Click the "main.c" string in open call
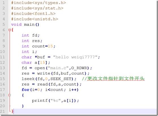This screenshot has width=158, height=116. click(x=58, y=68)
